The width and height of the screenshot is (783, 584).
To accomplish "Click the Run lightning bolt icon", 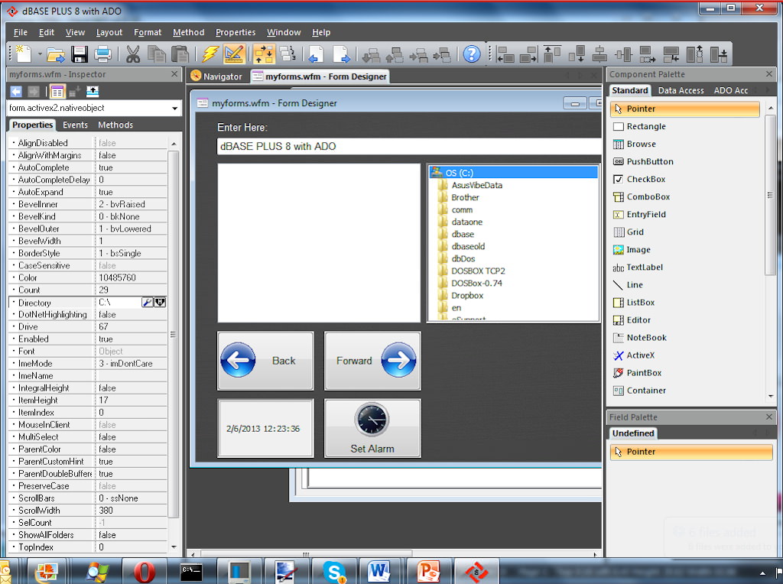I will click(x=210, y=54).
